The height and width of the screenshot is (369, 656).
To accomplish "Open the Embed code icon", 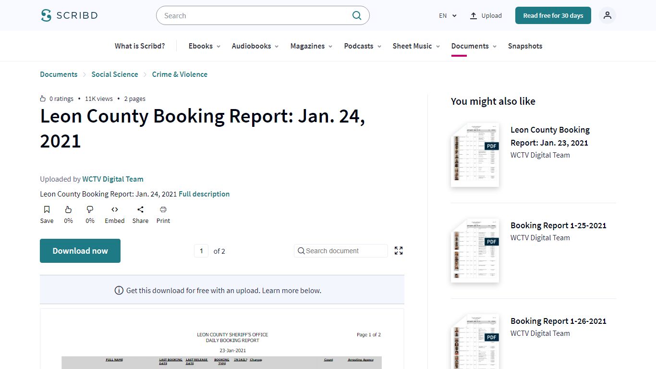I will 115,209.
